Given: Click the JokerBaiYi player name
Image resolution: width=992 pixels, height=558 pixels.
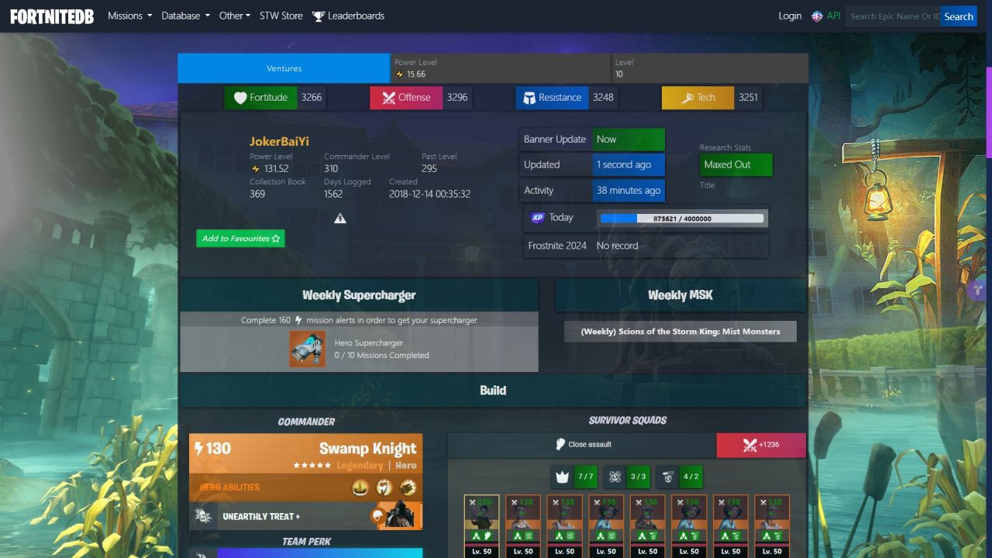Looking at the screenshot, I should [x=279, y=142].
